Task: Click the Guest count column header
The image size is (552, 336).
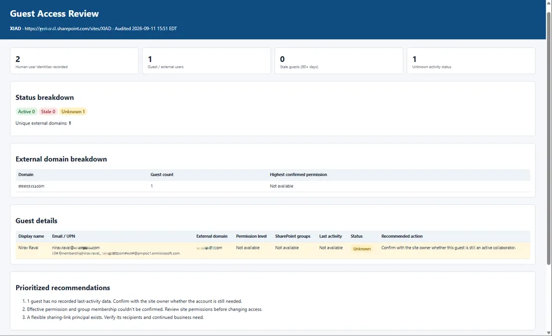Action: 162,175
